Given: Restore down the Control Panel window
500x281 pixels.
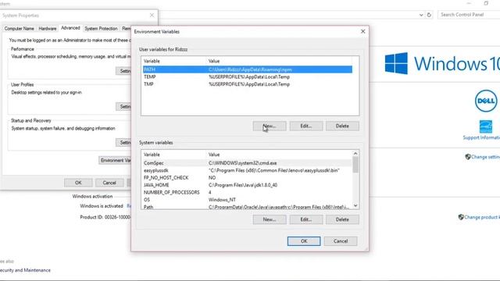Looking at the screenshot, I should click(486, 3).
